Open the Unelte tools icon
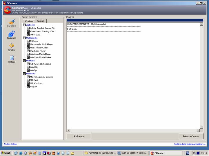The image size is (209, 156). (12, 46)
